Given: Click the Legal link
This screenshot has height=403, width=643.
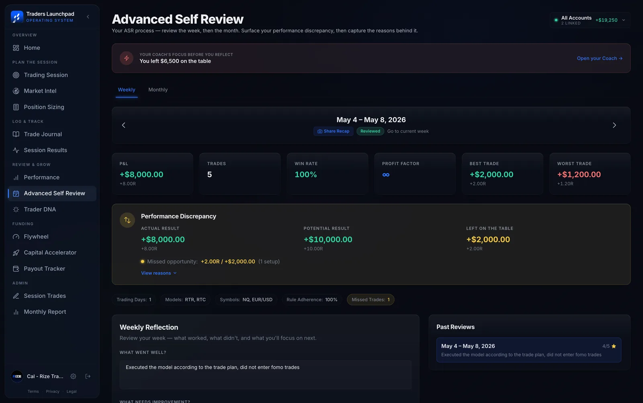Looking at the screenshot, I should coord(72,391).
